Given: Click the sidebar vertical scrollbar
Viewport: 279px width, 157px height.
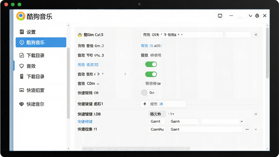Looking at the screenshot, I should (68, 83).
